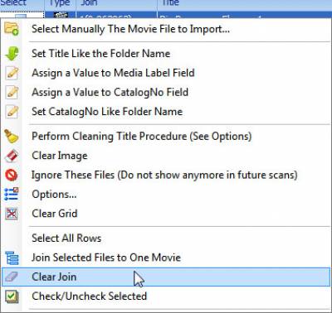Click the green down-arrow Set Title icon
Viewport: 332px width, 313px height.
click(x=12, y=54)
